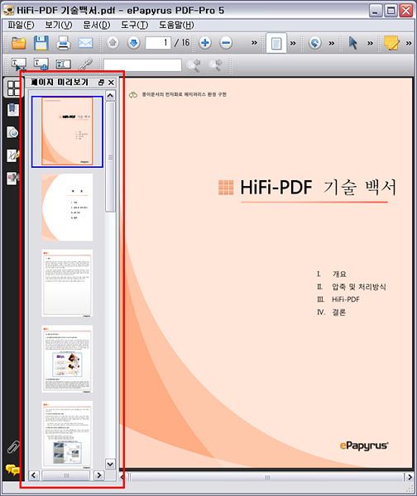417x496 pixels.
Task: Select the single page layout icon
Action: tap(276, 43)
